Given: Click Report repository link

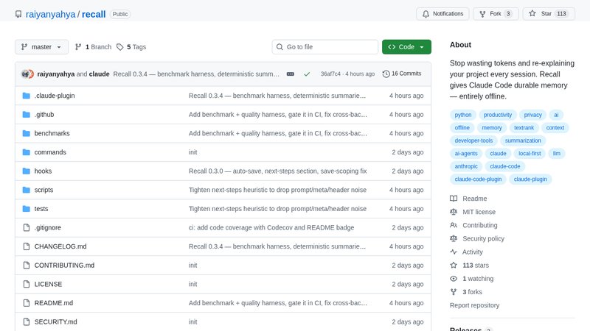Looking at the screenshot, I should pos(474,305).
